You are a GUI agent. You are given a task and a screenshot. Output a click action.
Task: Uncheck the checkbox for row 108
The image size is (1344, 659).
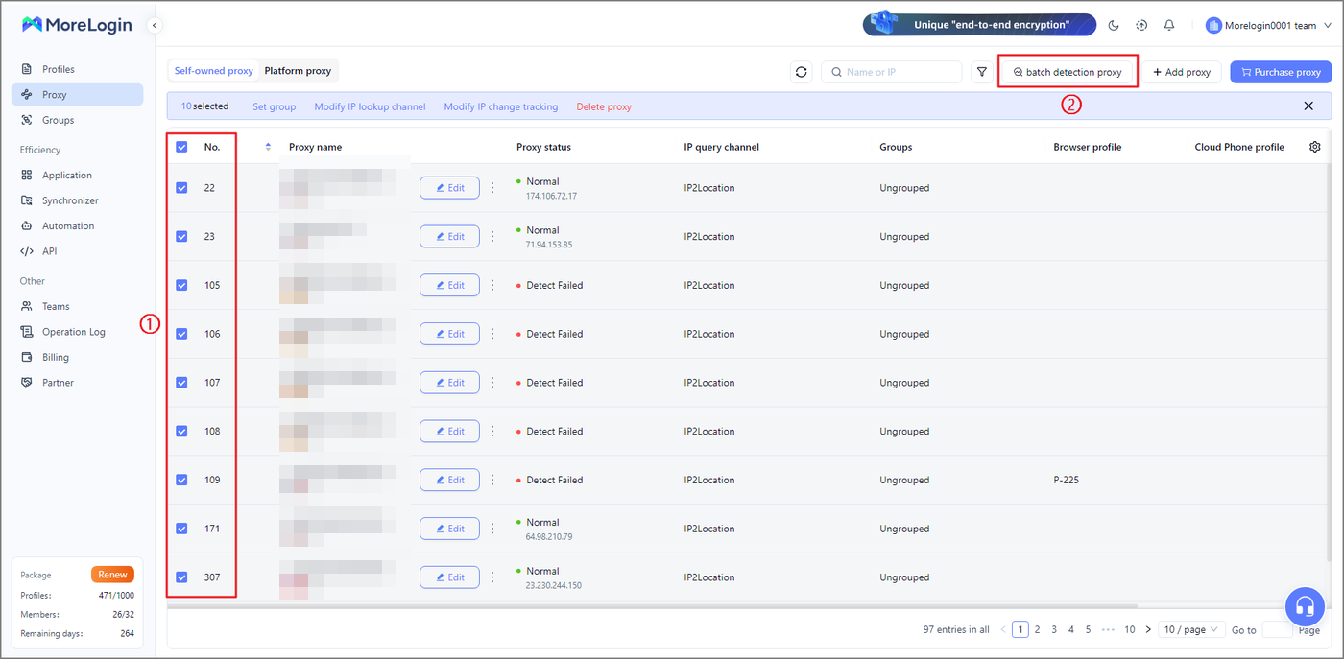pyautogui.click(x=181, y=431)
